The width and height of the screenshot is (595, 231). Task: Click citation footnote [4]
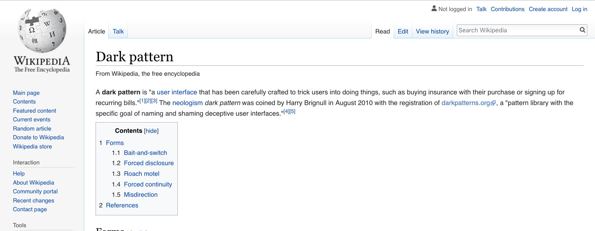pyautogui.click(x=287, y=111)
